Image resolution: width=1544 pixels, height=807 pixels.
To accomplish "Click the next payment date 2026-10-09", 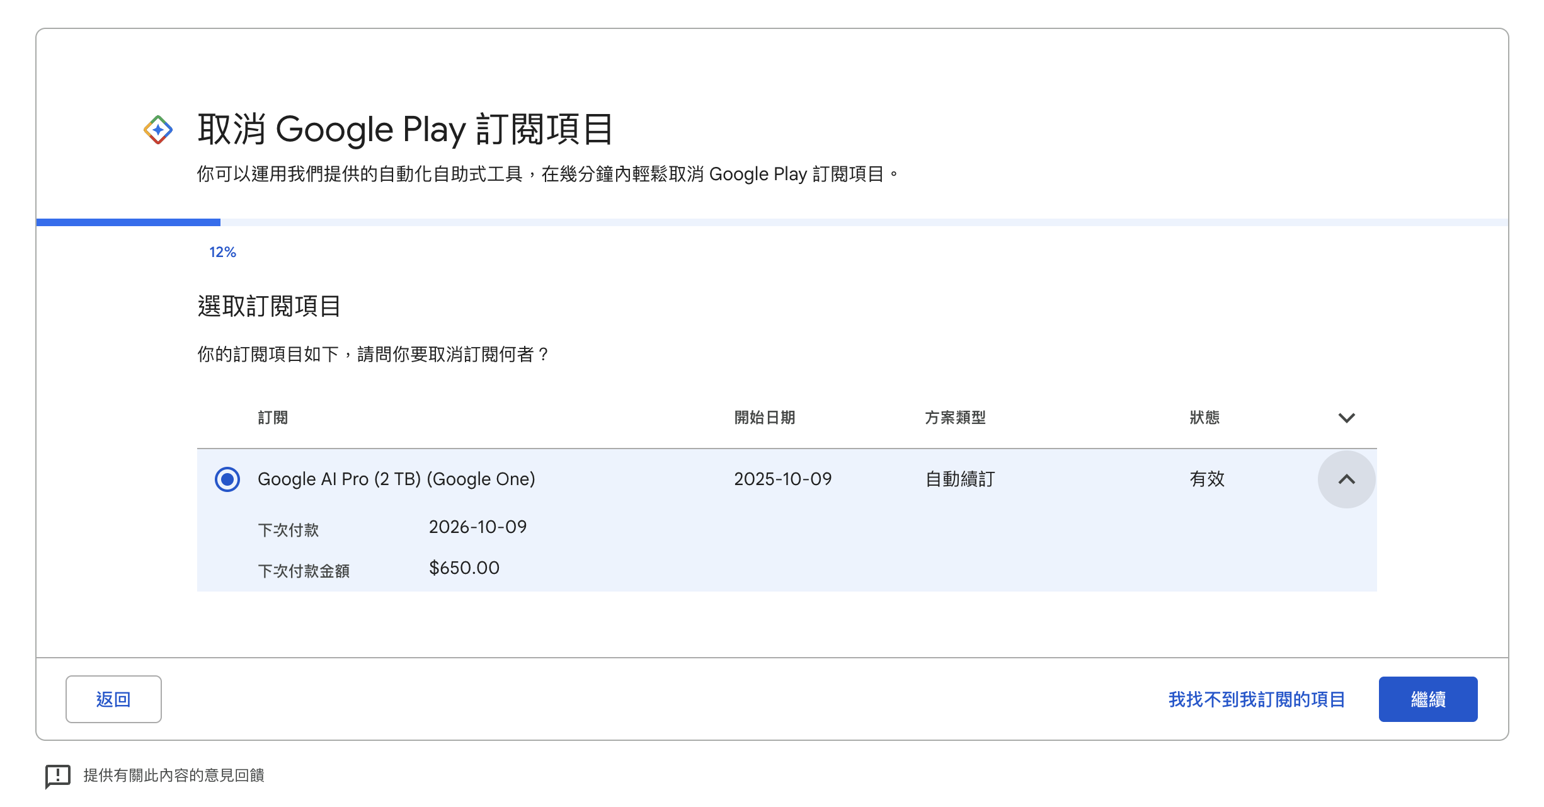I will [x=477, y=527].
